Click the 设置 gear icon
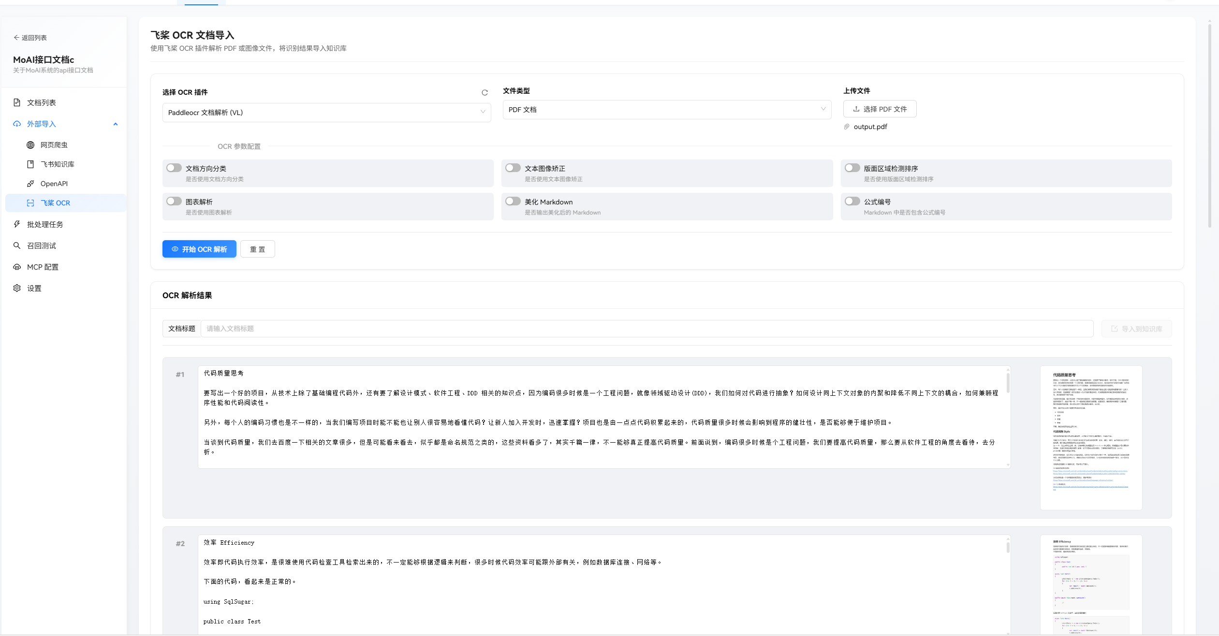 point(17,288)
